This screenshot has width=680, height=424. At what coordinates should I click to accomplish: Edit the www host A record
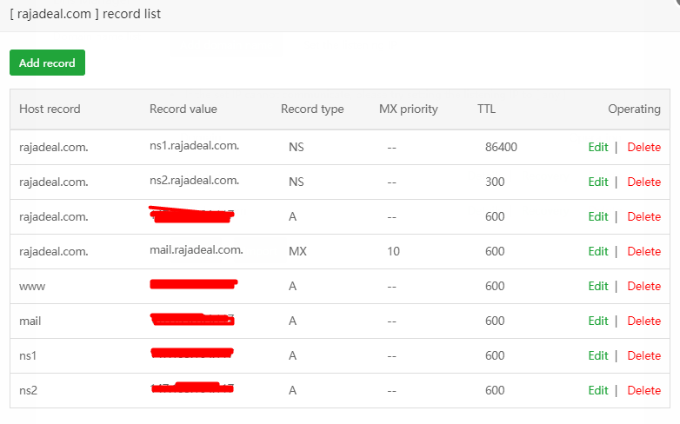pos(597,286)
